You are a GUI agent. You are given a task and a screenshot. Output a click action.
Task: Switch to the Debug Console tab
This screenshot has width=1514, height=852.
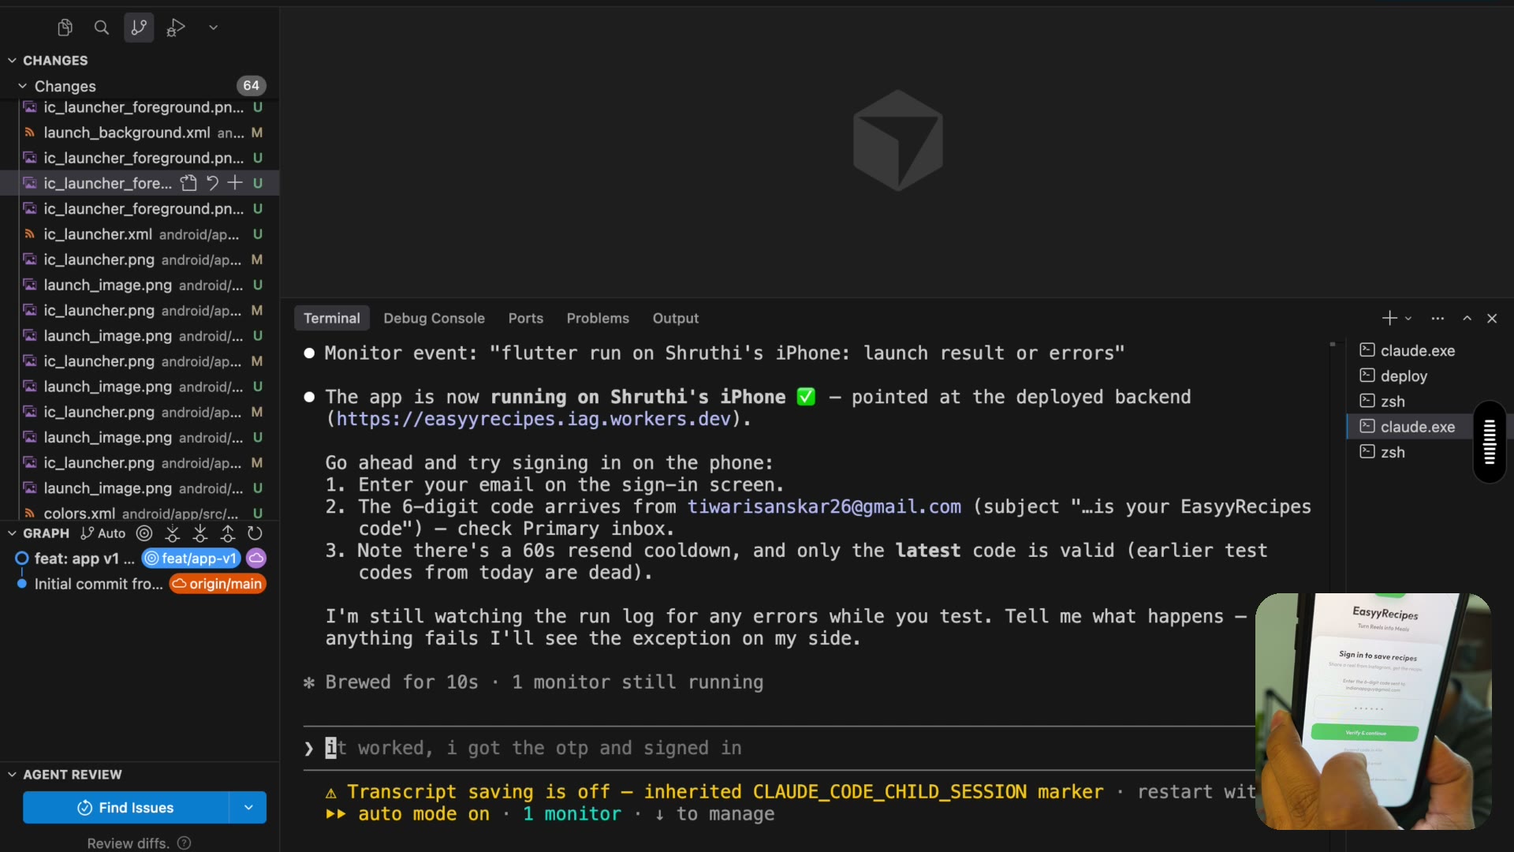pos(434,318)
